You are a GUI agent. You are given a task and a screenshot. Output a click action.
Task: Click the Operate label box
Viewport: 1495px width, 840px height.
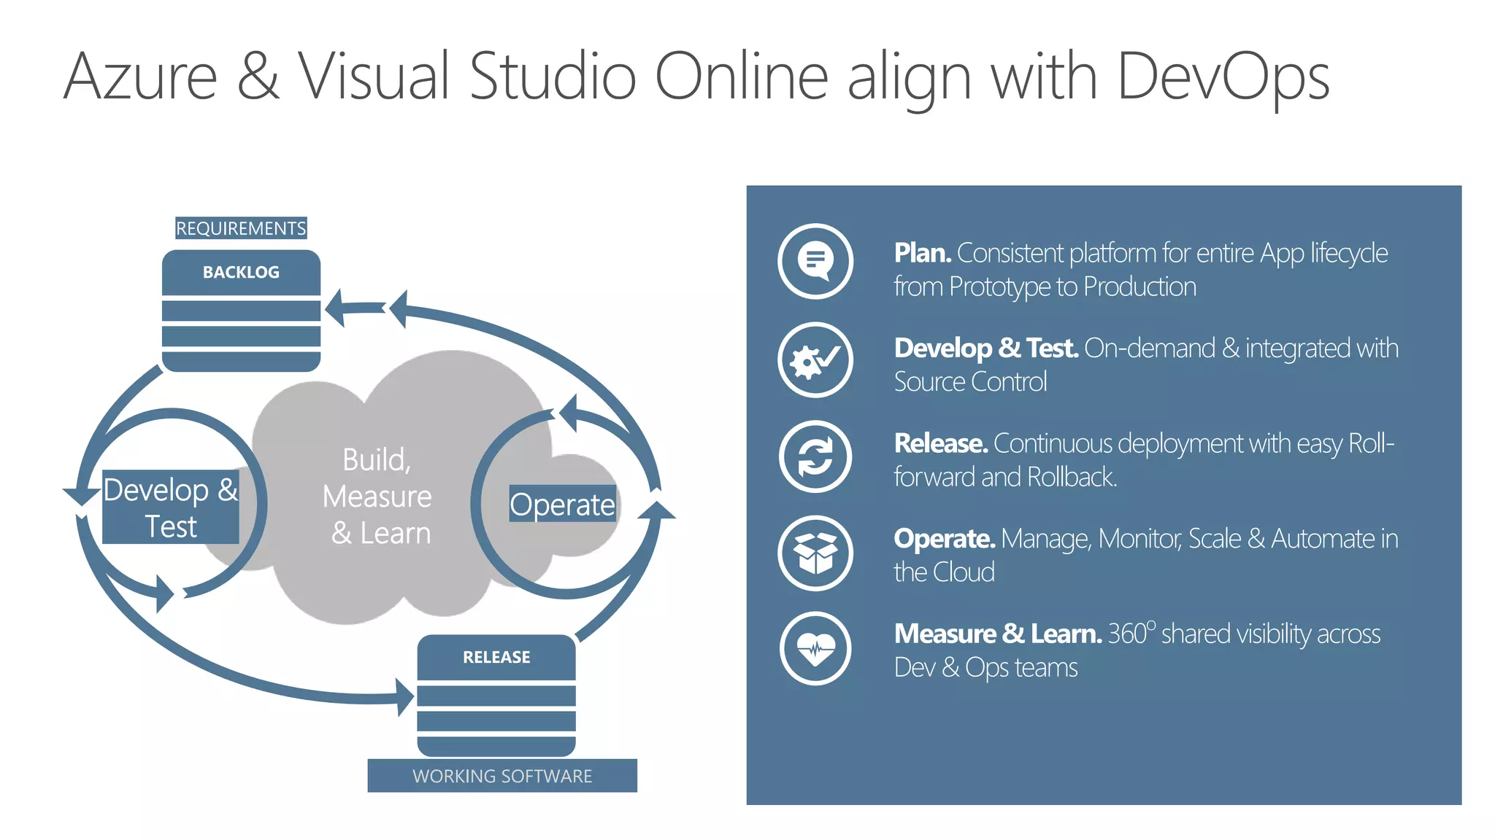click(x=562, y=504)
